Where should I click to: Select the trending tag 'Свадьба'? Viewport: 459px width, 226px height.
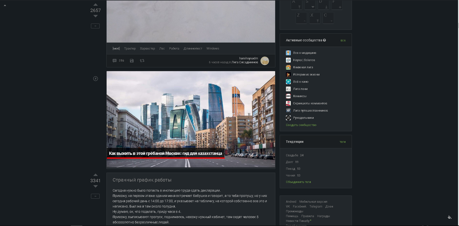[x=292, y=155]
